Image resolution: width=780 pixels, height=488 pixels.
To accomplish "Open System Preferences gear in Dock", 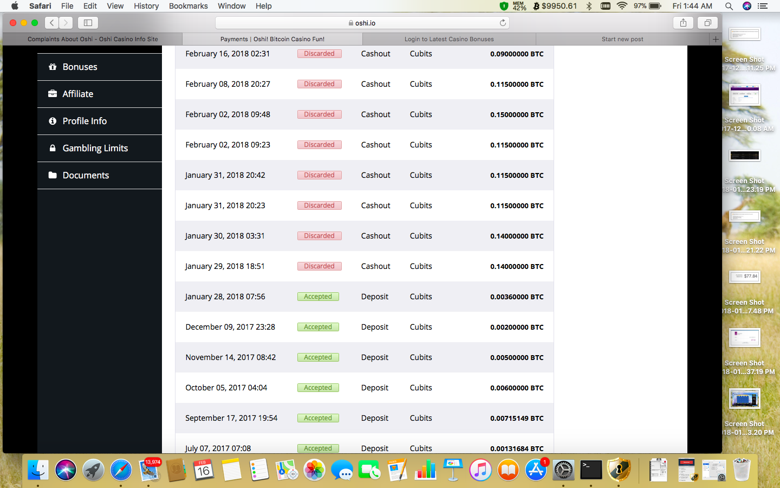I will pos(563,470).
